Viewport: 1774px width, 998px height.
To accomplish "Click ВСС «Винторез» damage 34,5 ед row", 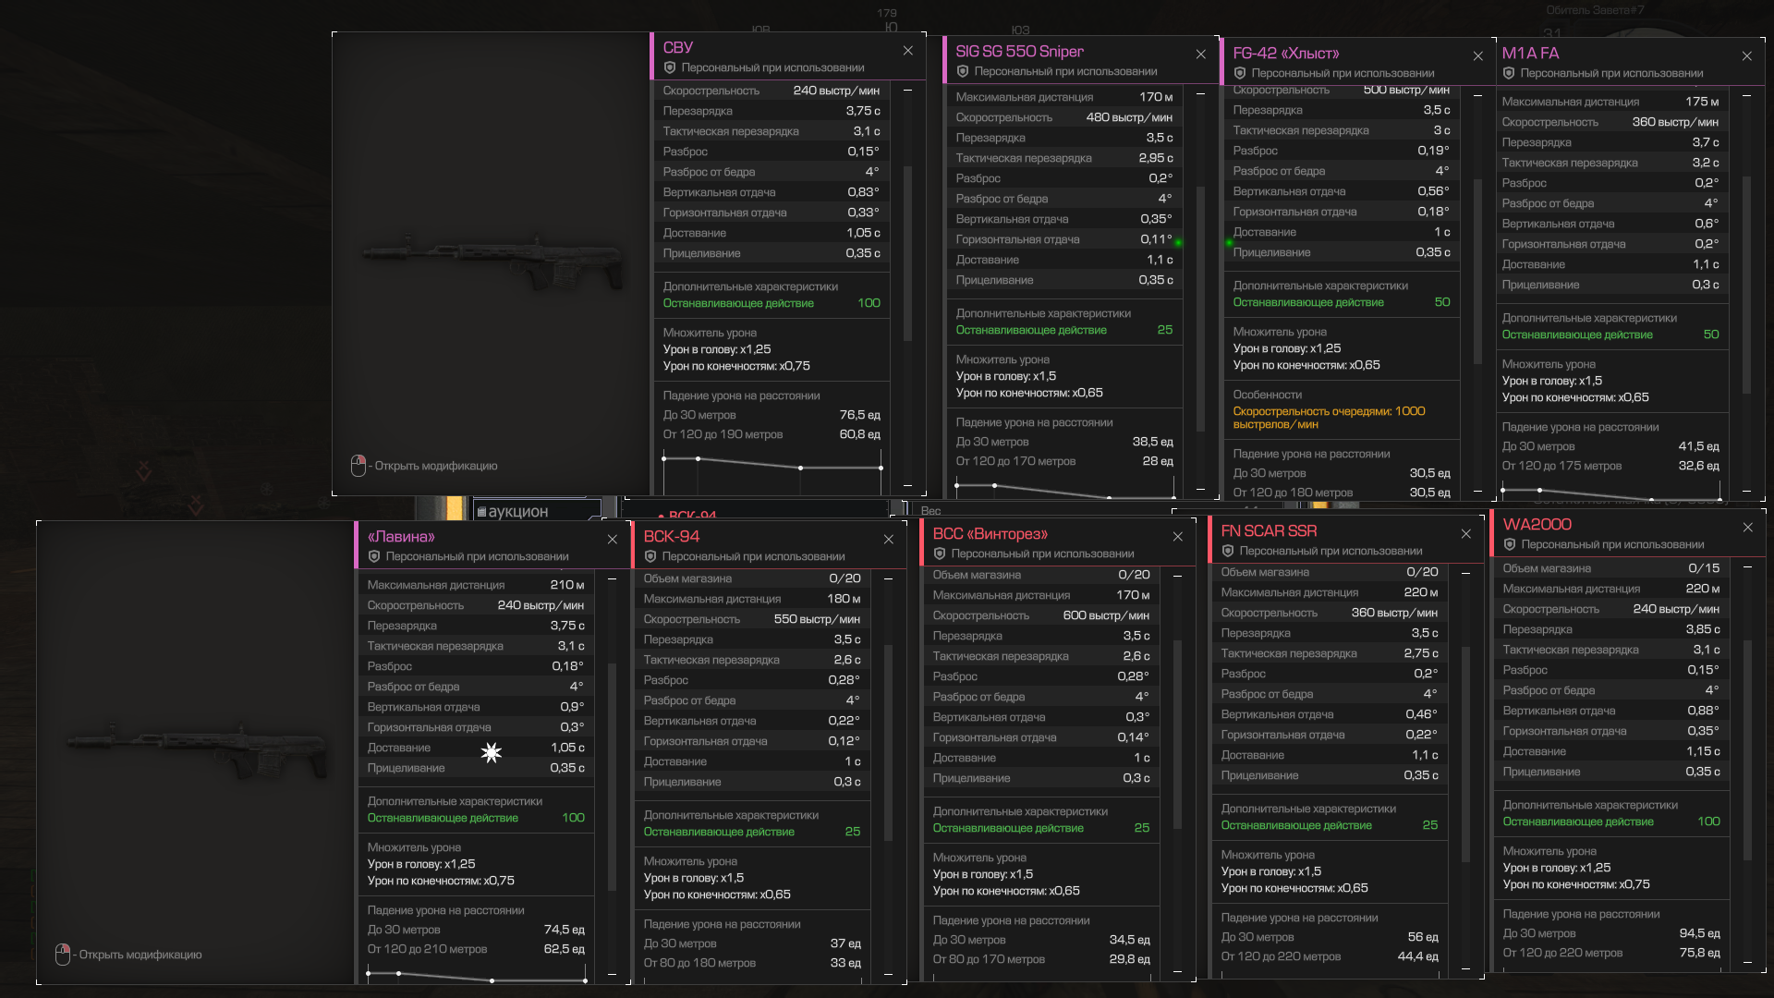I will pos(1041,940).
